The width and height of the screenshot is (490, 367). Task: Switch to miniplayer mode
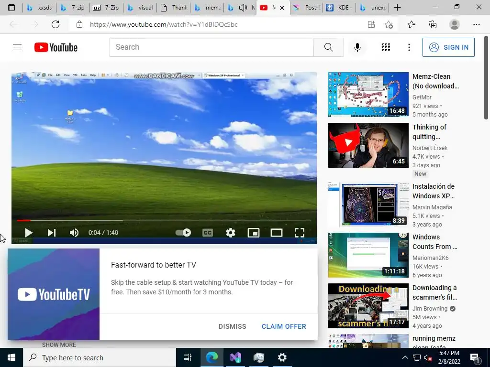pos(254,233)
